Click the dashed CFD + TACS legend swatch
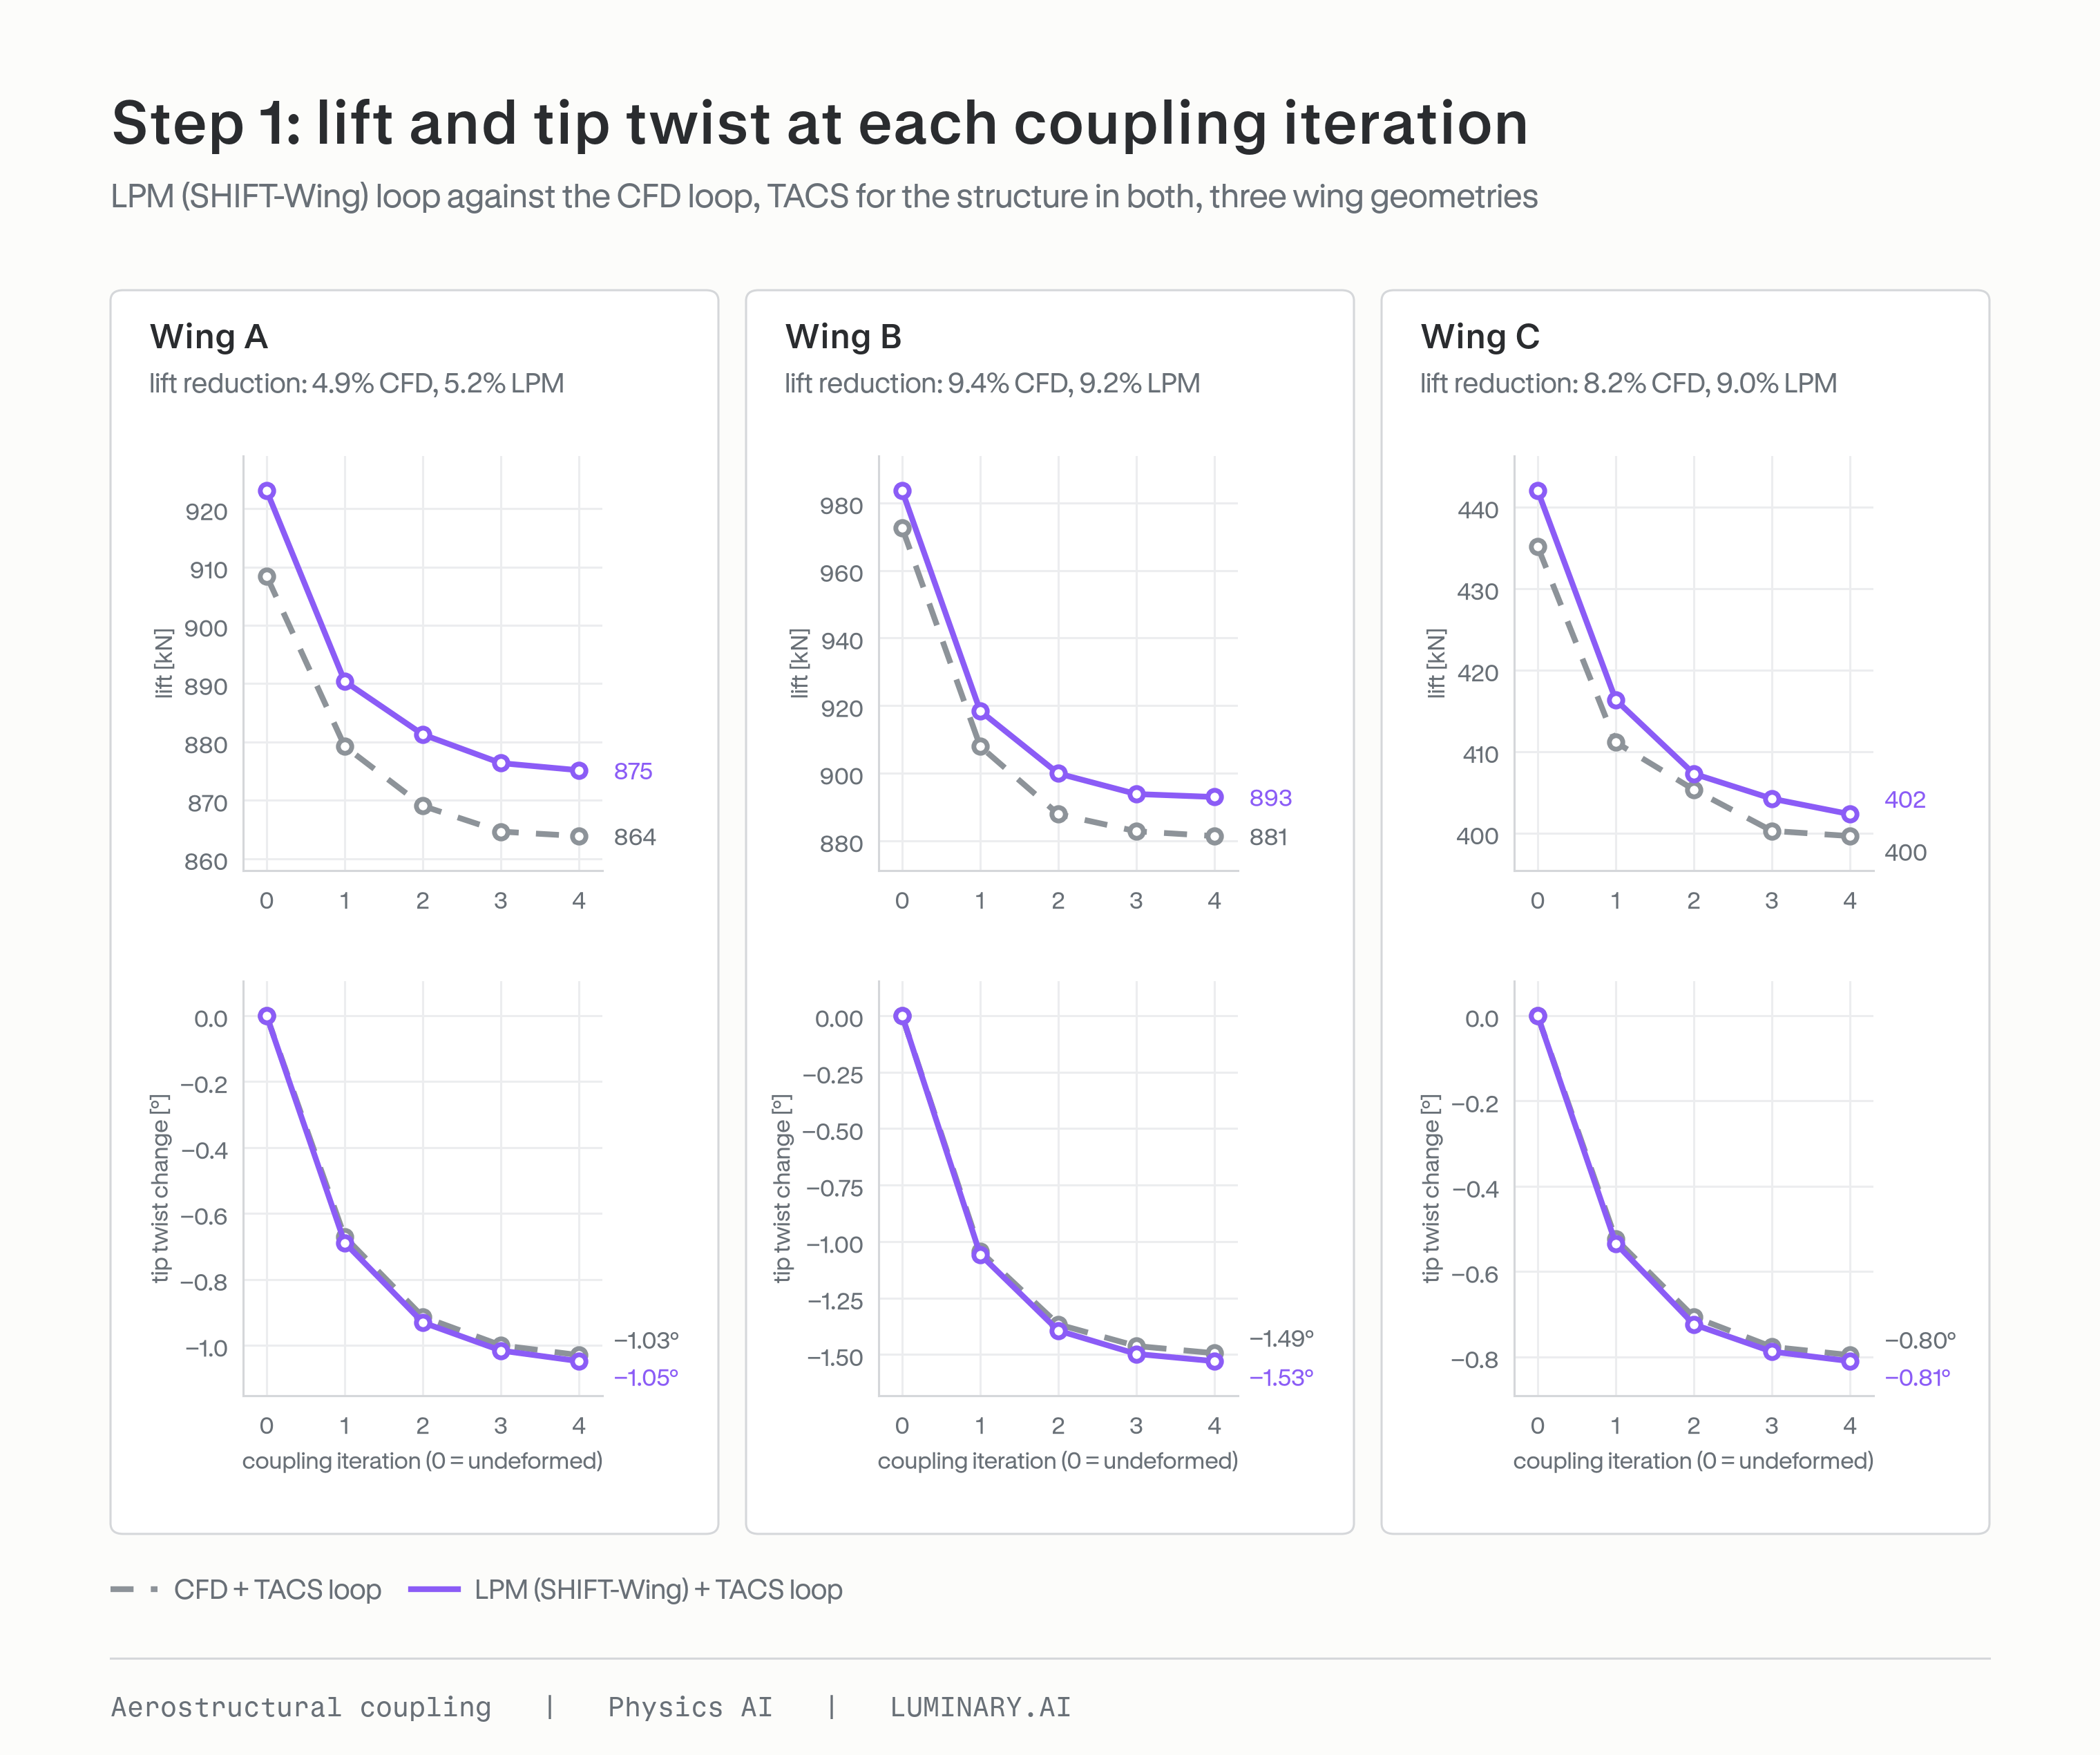2100x1755 pixels. 134,1589
